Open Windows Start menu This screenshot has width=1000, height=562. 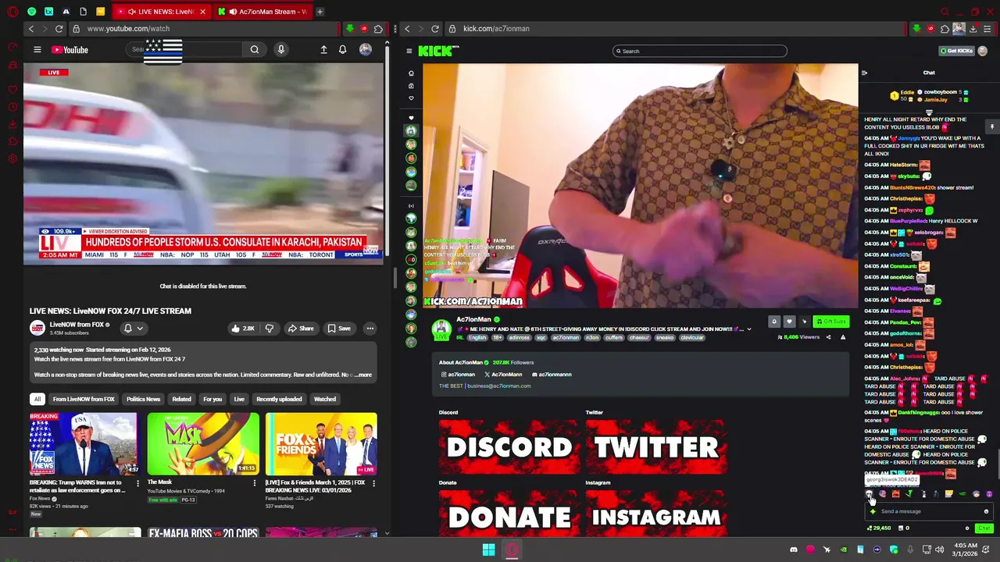pyautogui.click(x=488, y=550)
